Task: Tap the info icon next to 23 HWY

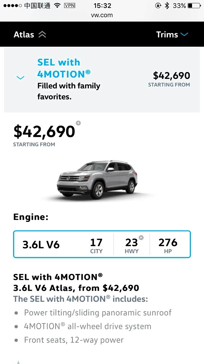Action: 141,237
